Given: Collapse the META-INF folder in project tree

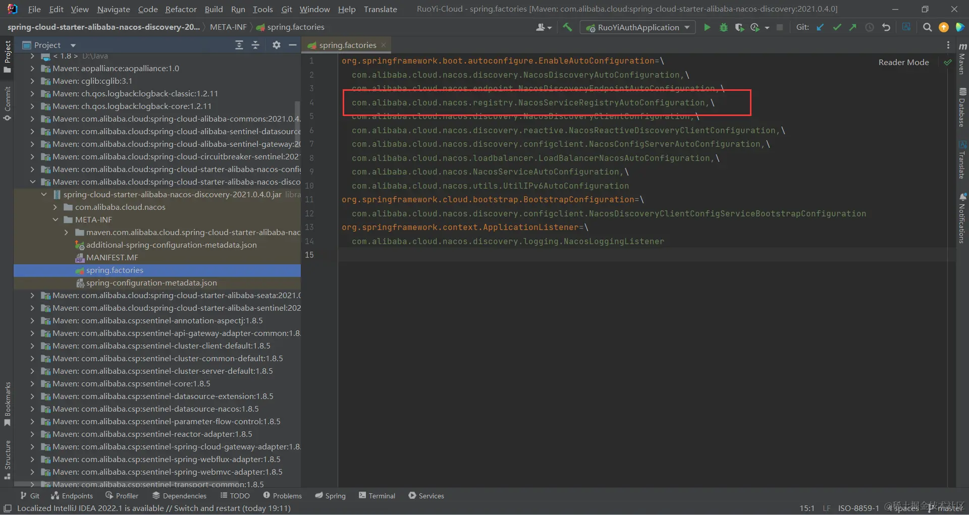Looking at the screenshot, I should tap(56, 220).
